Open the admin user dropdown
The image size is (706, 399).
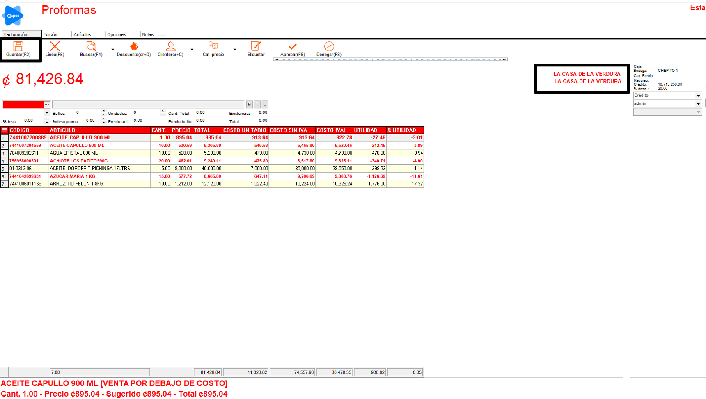698,104
